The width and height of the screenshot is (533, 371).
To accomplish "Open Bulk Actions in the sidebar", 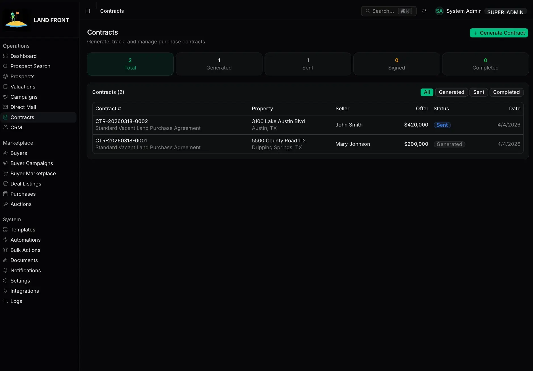I will pyautogui.click(x=38, y=250).
